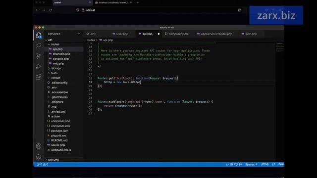Click the editor minimap

[280, 47]
